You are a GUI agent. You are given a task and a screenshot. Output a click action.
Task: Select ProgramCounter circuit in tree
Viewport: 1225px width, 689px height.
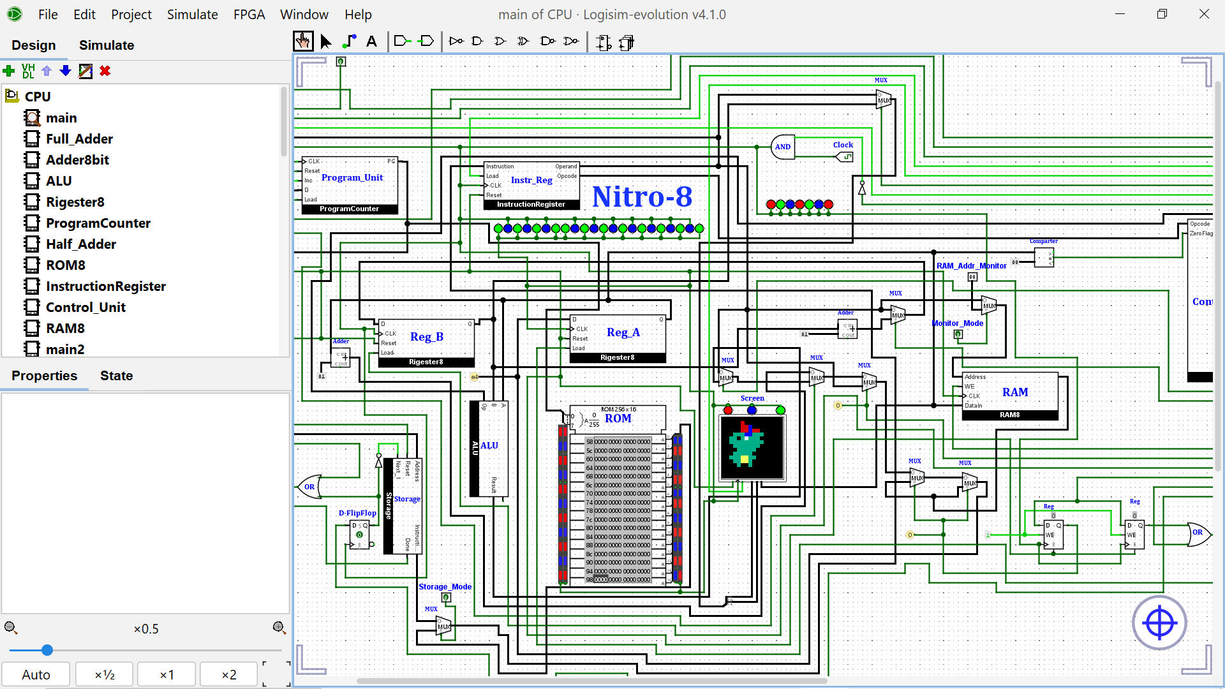(98, 223)
